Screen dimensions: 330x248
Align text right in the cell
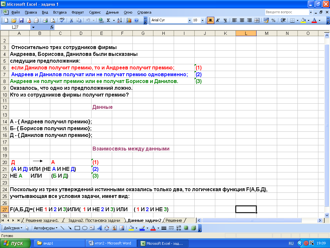pyautogui.click(x=249, y=20)
